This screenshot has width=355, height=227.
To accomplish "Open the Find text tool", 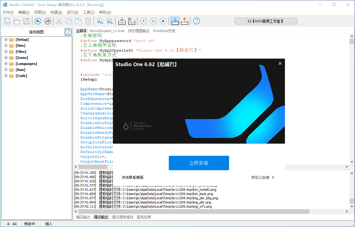I will tap(100, 21).
